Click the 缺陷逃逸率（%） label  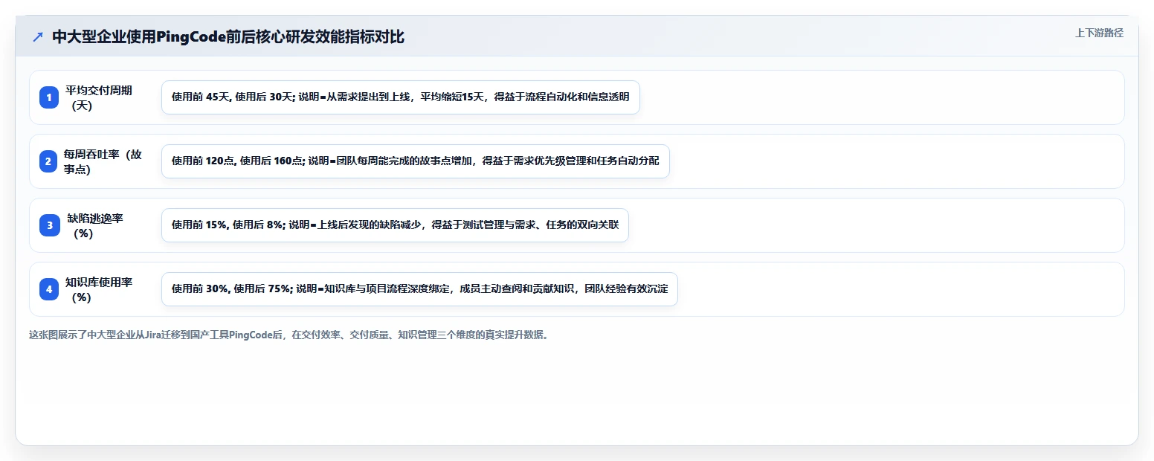(95, 225)
